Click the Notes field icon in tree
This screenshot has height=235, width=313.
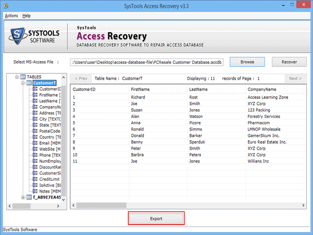click(x=35, y=191)
